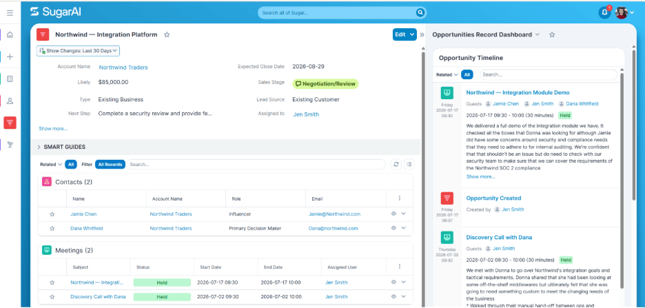The height and width of the screenshot is (308, 645).
Task: Go to Home in the sidebar
Action: (x=10, y=35)
